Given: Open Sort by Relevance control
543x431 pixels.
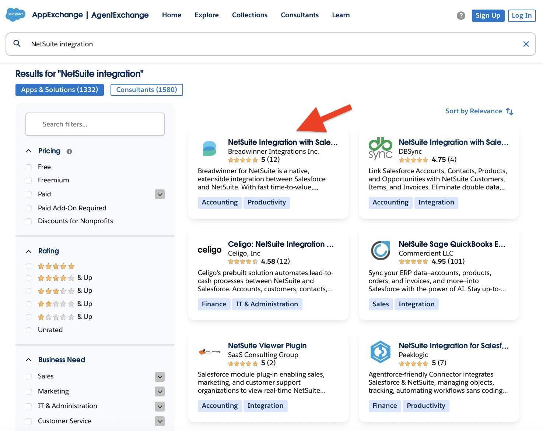Looking at the screenshot, I should (x=479, y=111).
